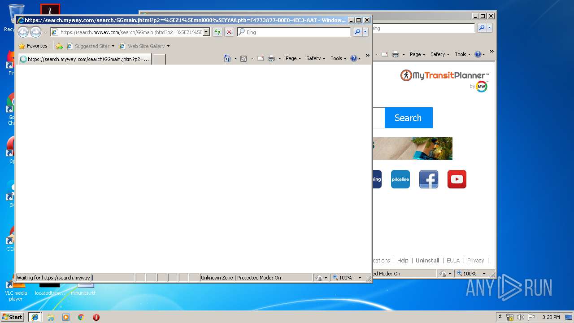The image size is (574, 323).
Task: Click the EULA link in page footer
Action: (453, 260)
